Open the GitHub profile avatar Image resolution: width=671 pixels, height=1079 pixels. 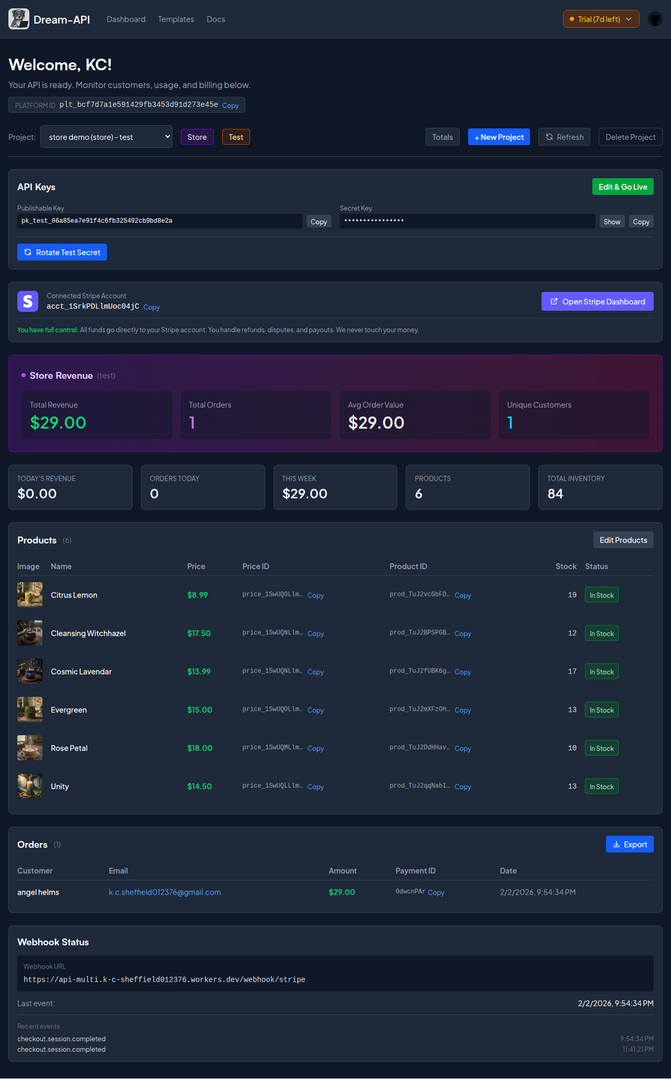pyautogui.click(x=655, y=19)
